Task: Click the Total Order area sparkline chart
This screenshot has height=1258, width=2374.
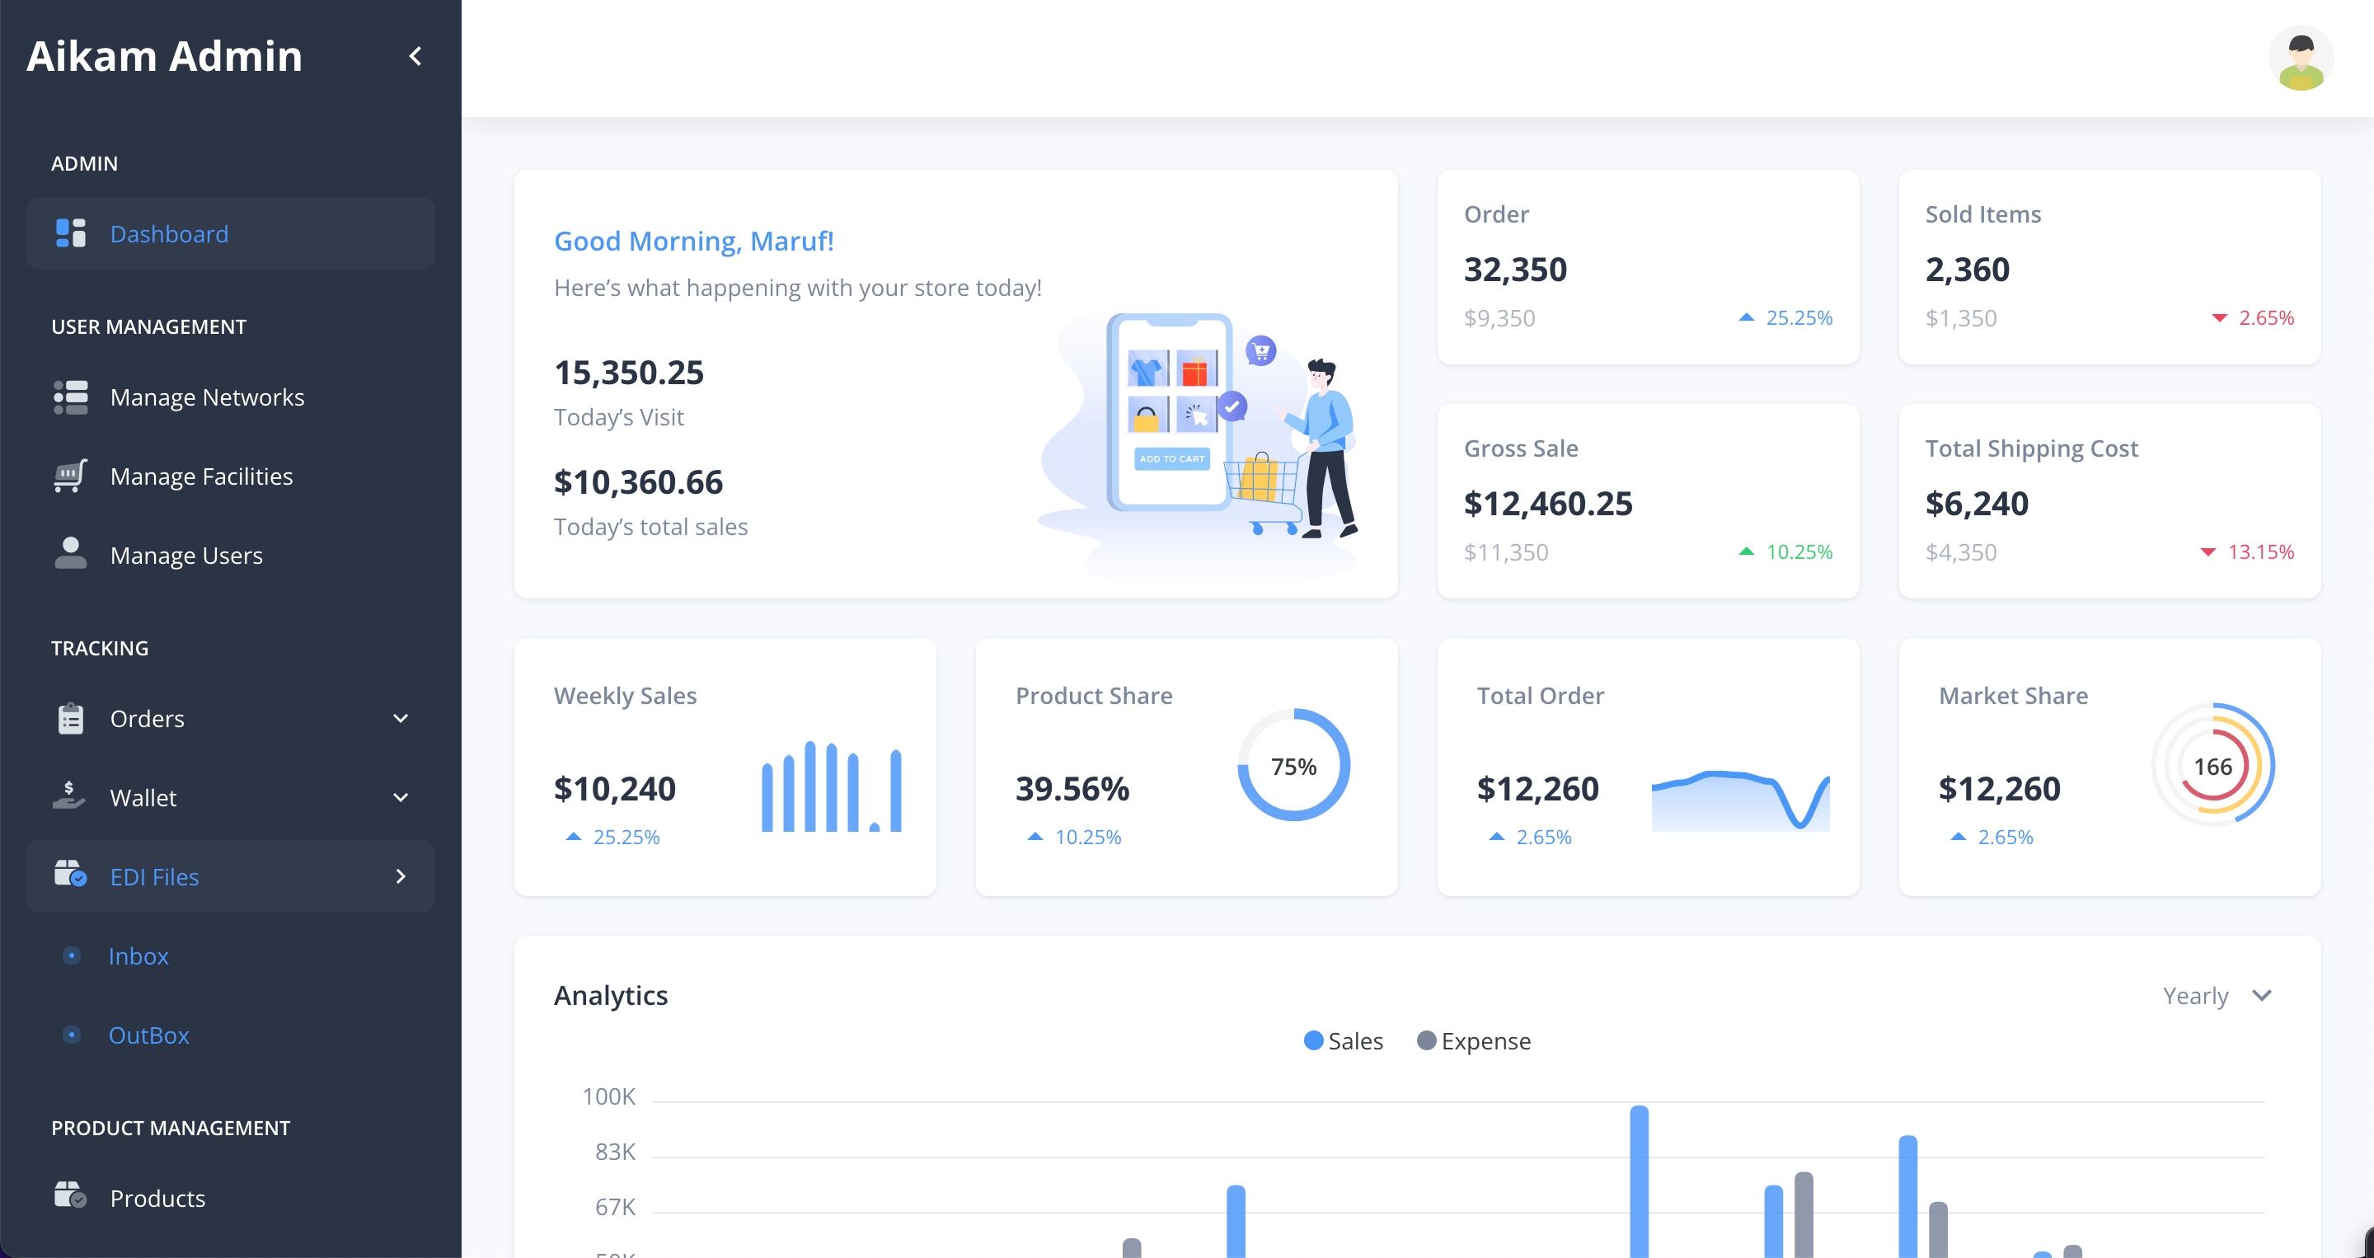Action: 1740,800
